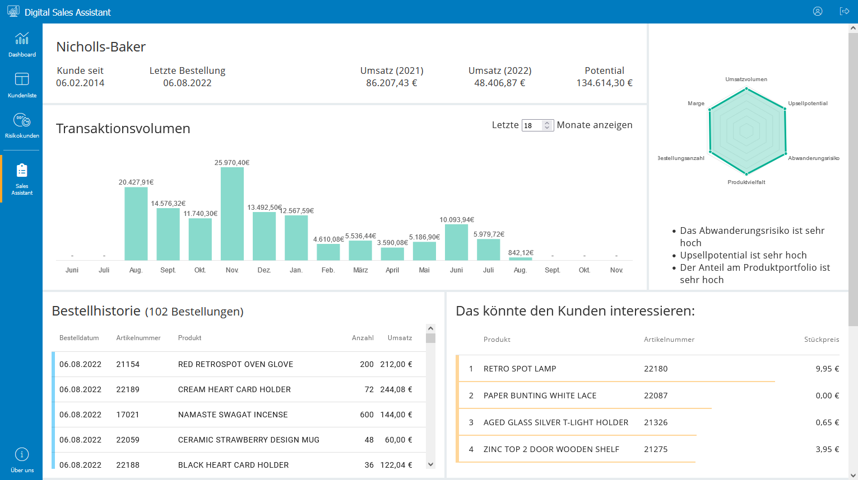The height and width of the screenshot is (480, 858).
Task: Click the months number input field
Action: 532,125
